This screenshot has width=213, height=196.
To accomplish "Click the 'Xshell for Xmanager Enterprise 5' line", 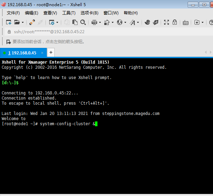I will (55, 62).
